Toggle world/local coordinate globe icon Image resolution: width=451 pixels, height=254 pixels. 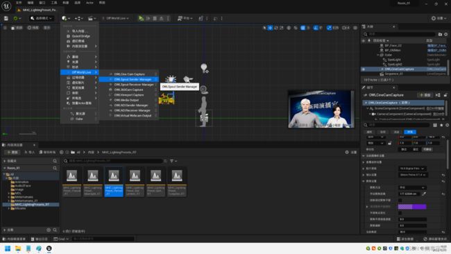[289, 28]
